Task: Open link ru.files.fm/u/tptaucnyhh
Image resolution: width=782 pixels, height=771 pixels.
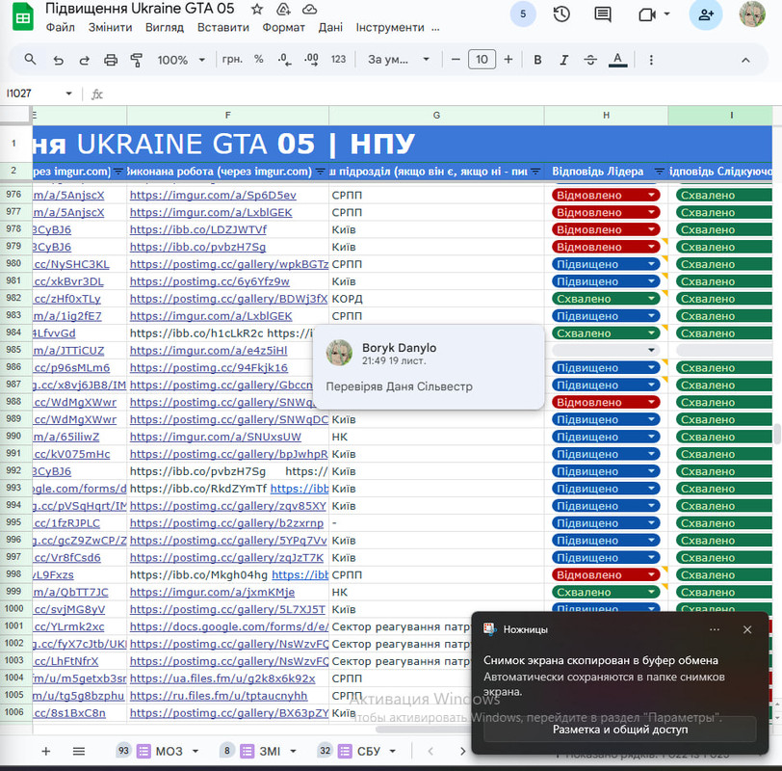Action: [x=219, y=696]
